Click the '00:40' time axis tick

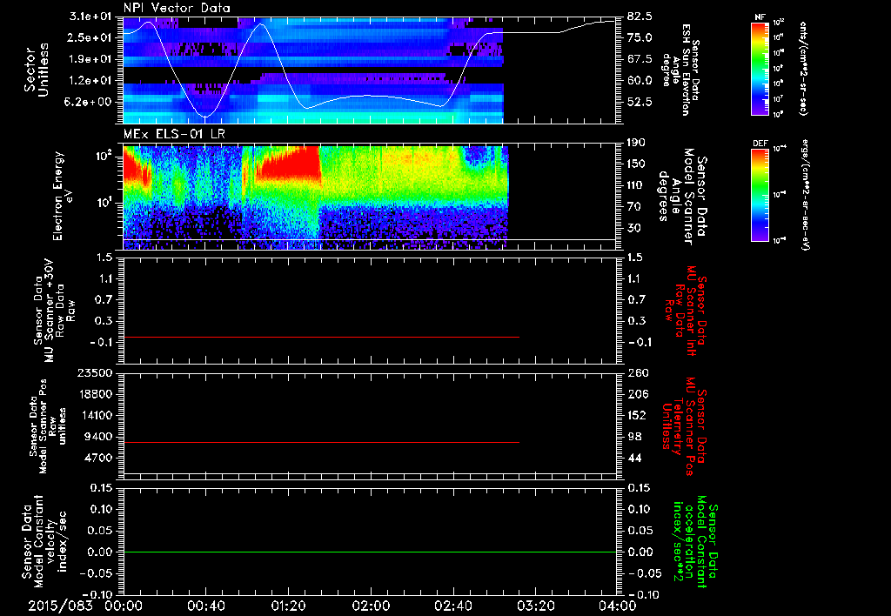point(205,606)
